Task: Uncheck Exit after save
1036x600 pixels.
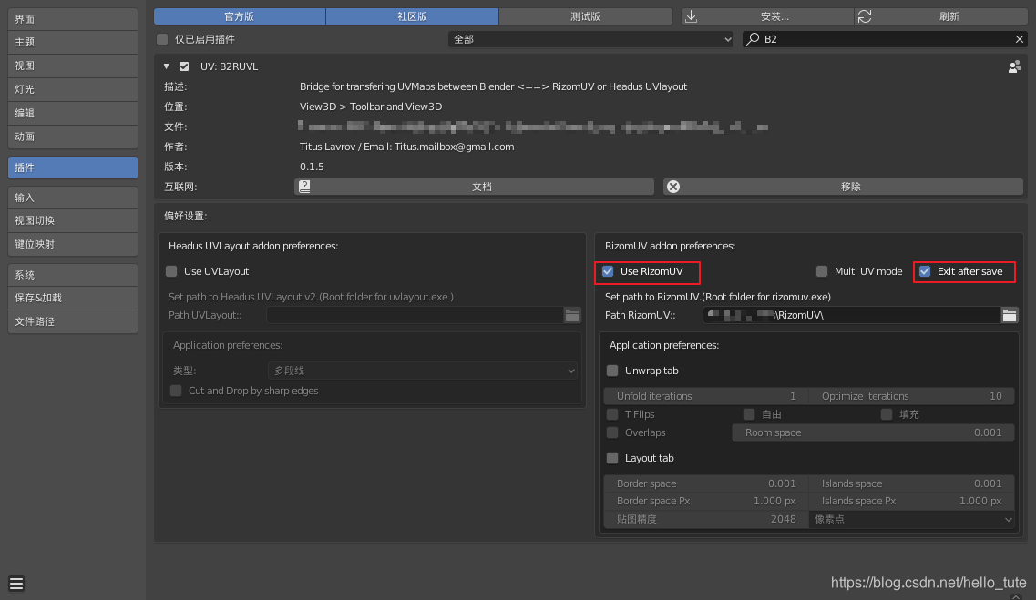Action: tap(925, 271)
